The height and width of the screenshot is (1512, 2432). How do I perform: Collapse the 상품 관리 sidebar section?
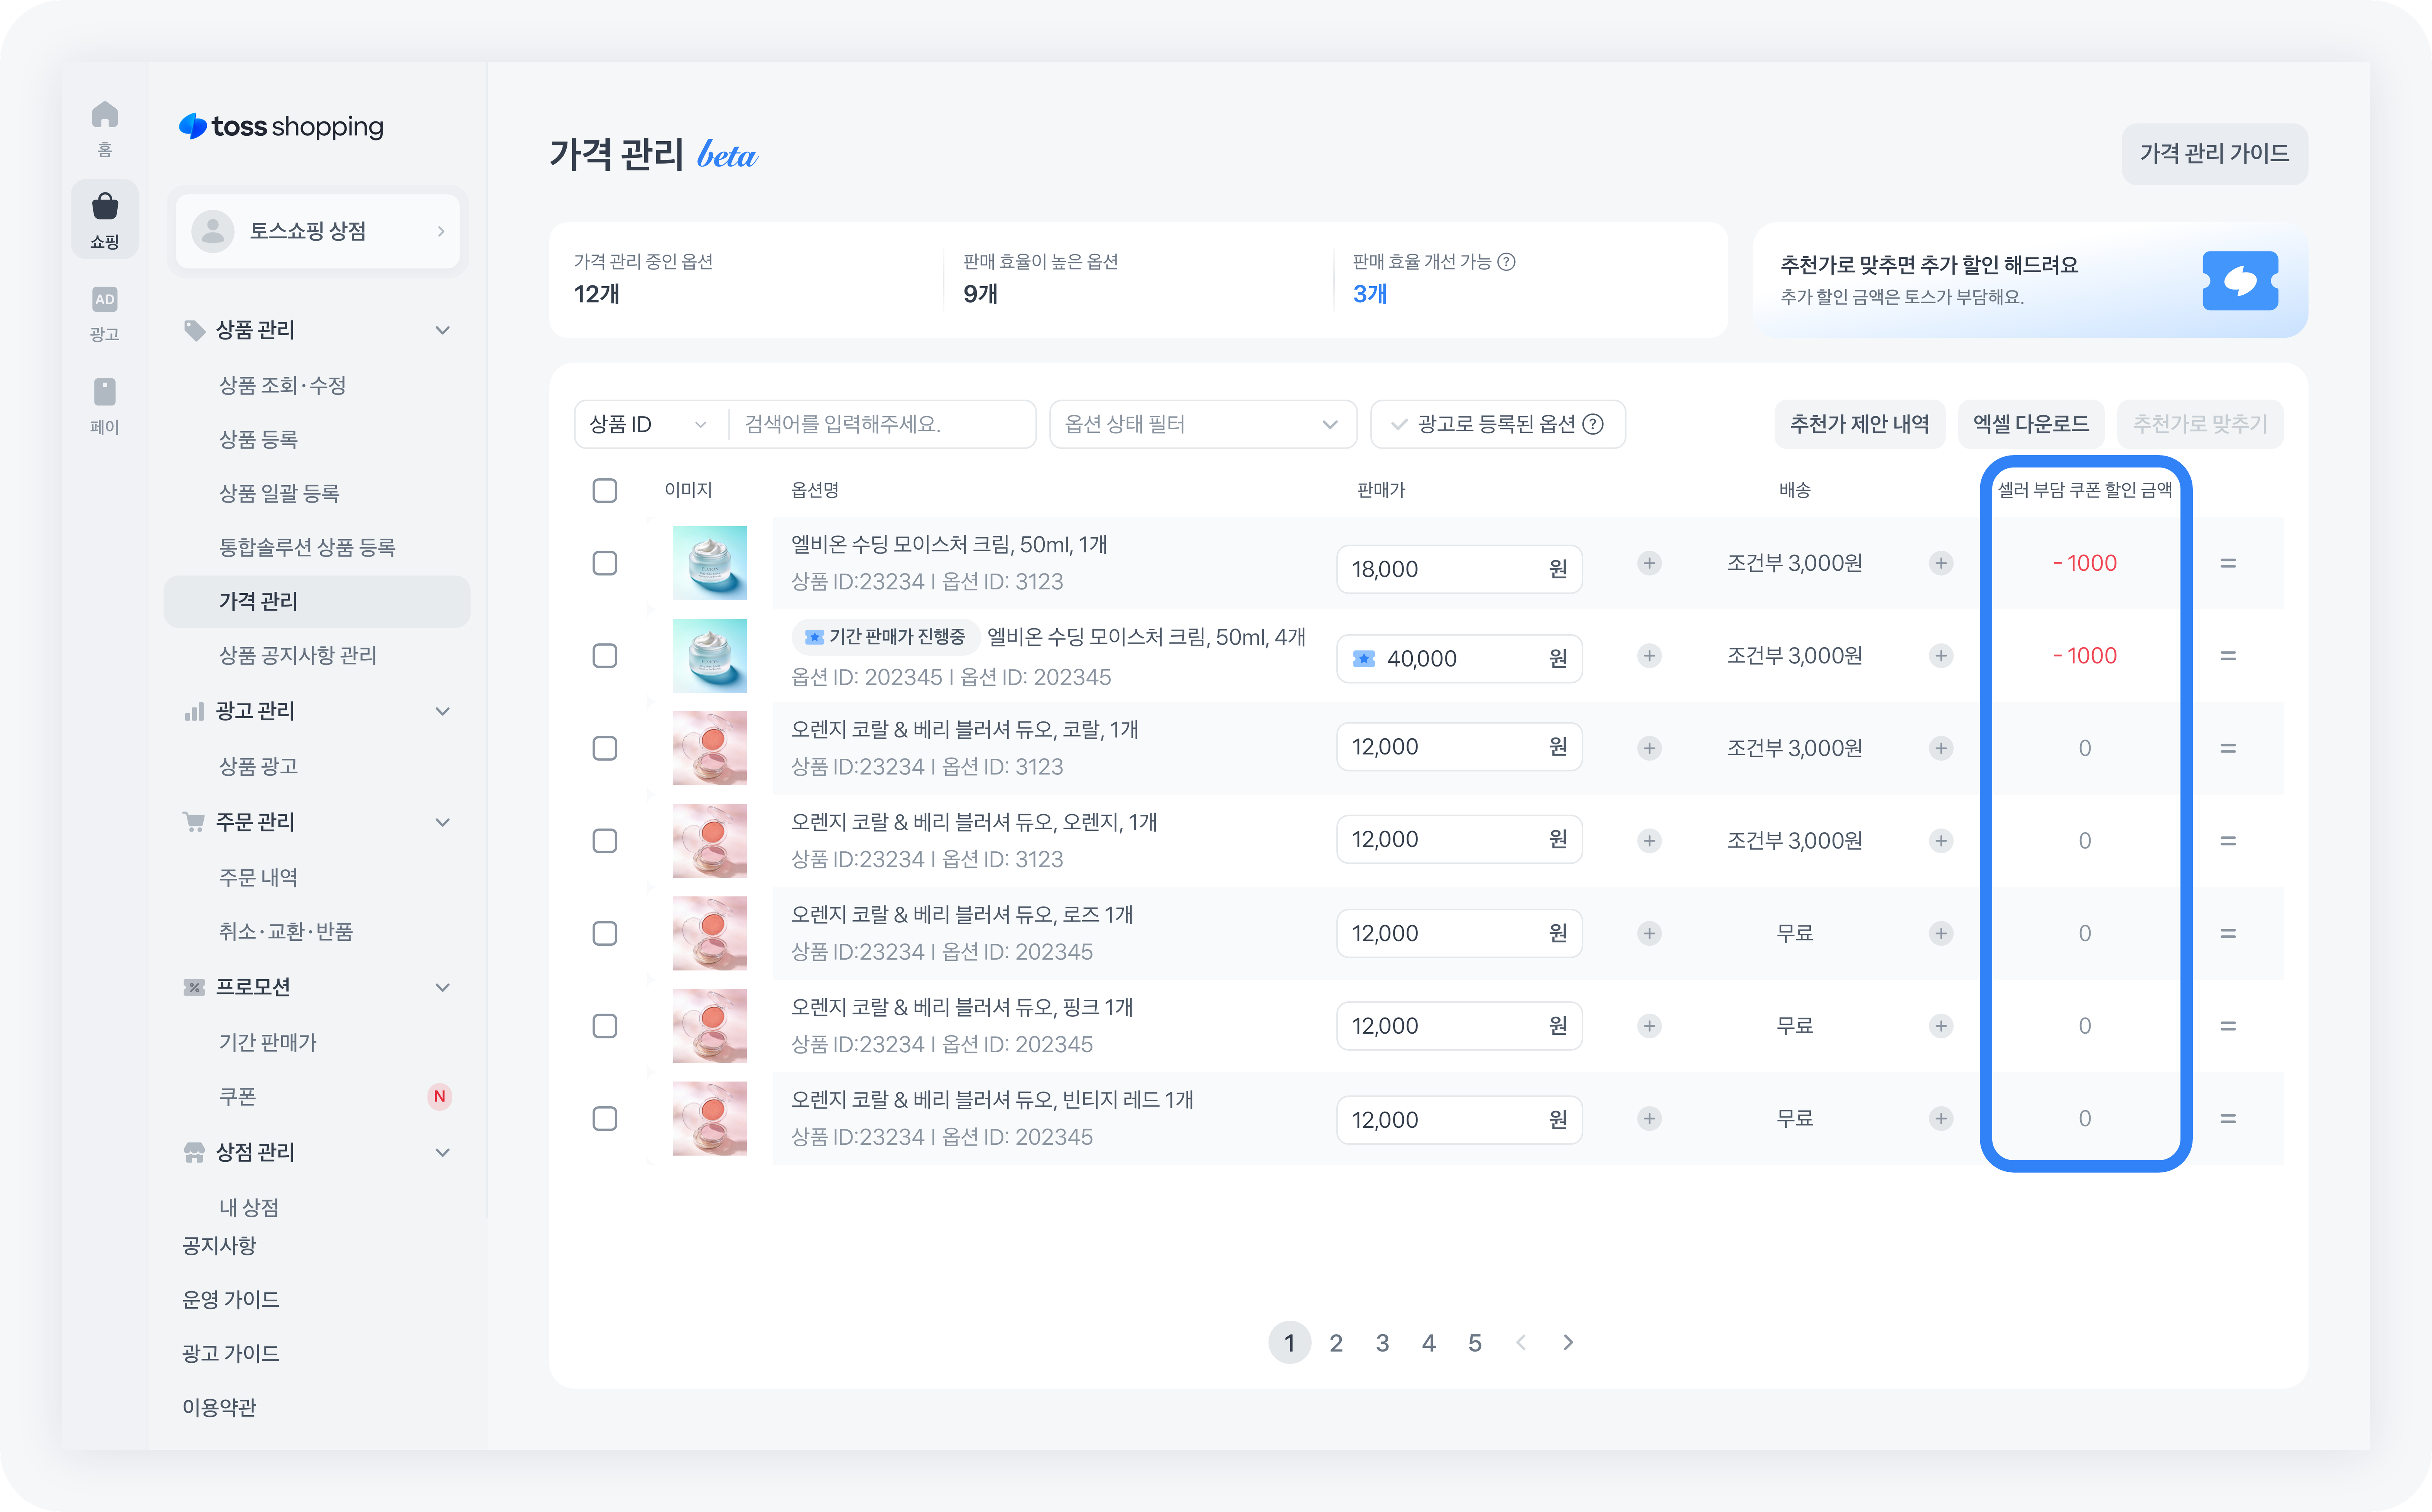point(442,330)
